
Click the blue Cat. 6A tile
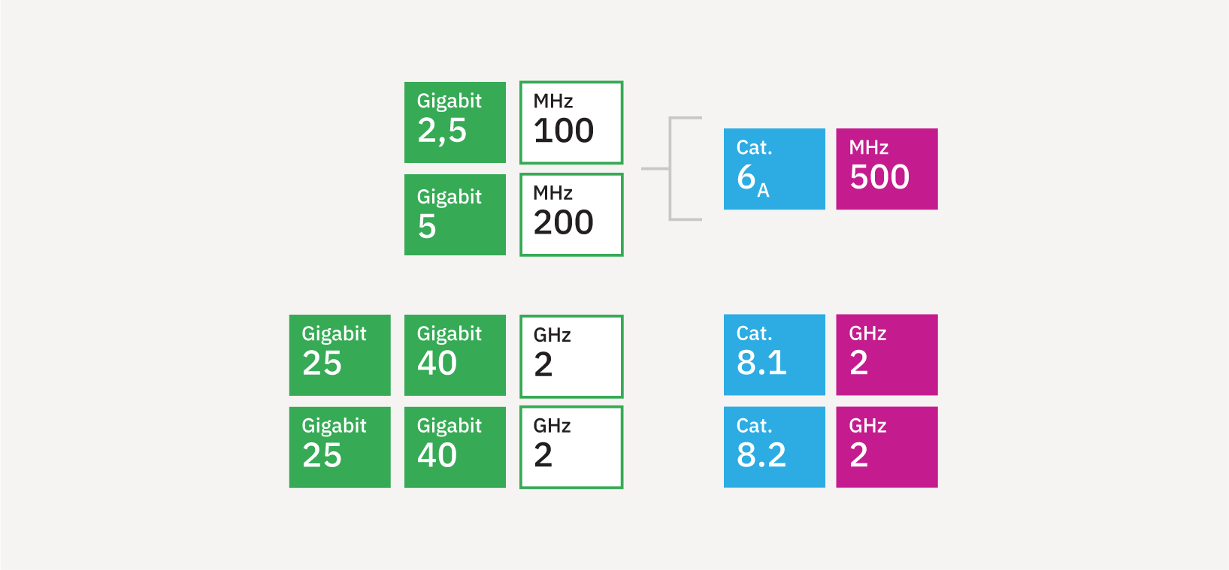pos(774,169)
